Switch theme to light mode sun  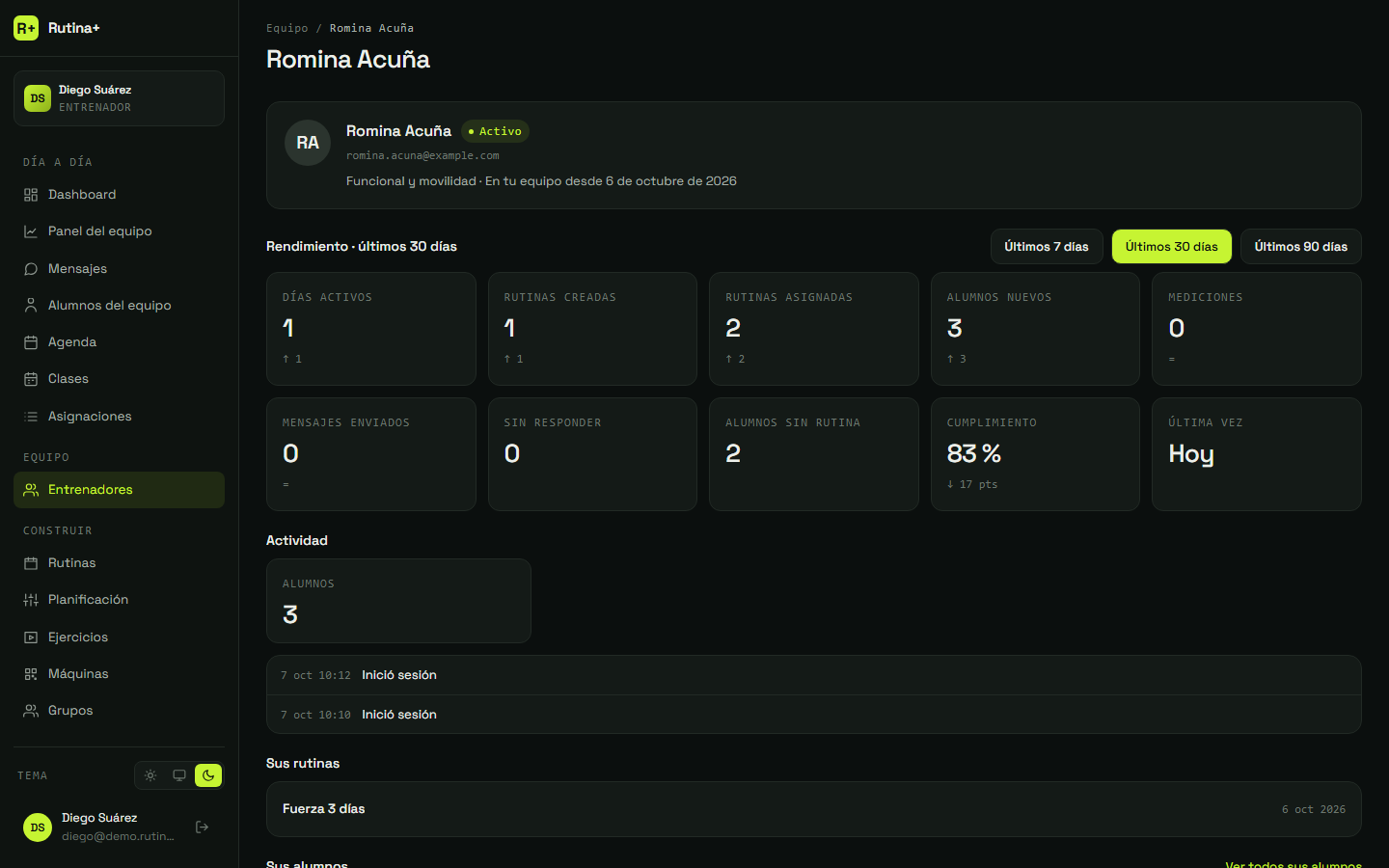tap(150, 775)
